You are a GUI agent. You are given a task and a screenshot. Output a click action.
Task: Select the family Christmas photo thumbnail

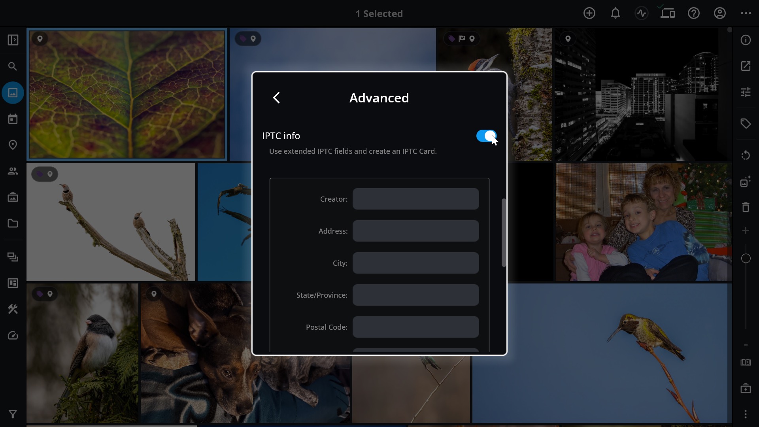pos(644,222)
